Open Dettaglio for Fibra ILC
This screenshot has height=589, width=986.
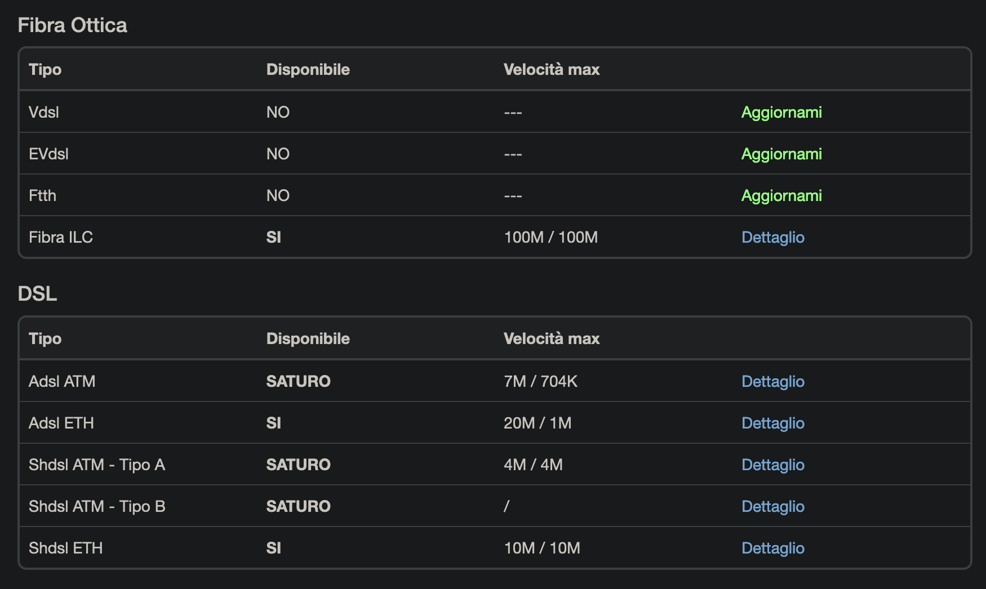pyautogui.click(x=772, y=237)
